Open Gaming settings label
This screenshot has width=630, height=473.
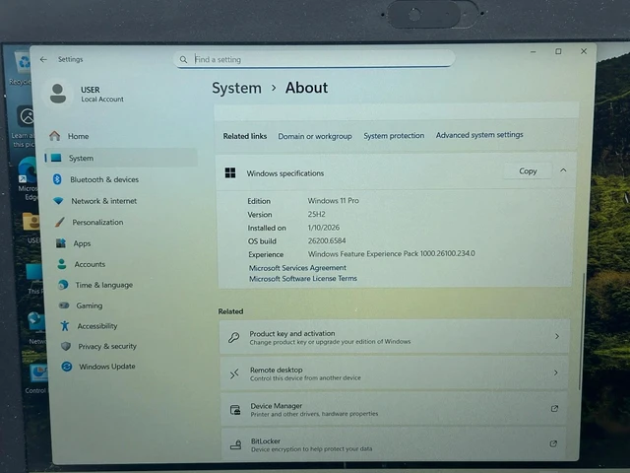90,305
